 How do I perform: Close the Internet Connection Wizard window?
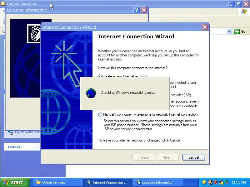205,27
